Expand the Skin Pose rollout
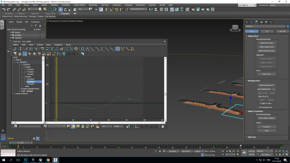Screen dimensions: 290x163 252,137
